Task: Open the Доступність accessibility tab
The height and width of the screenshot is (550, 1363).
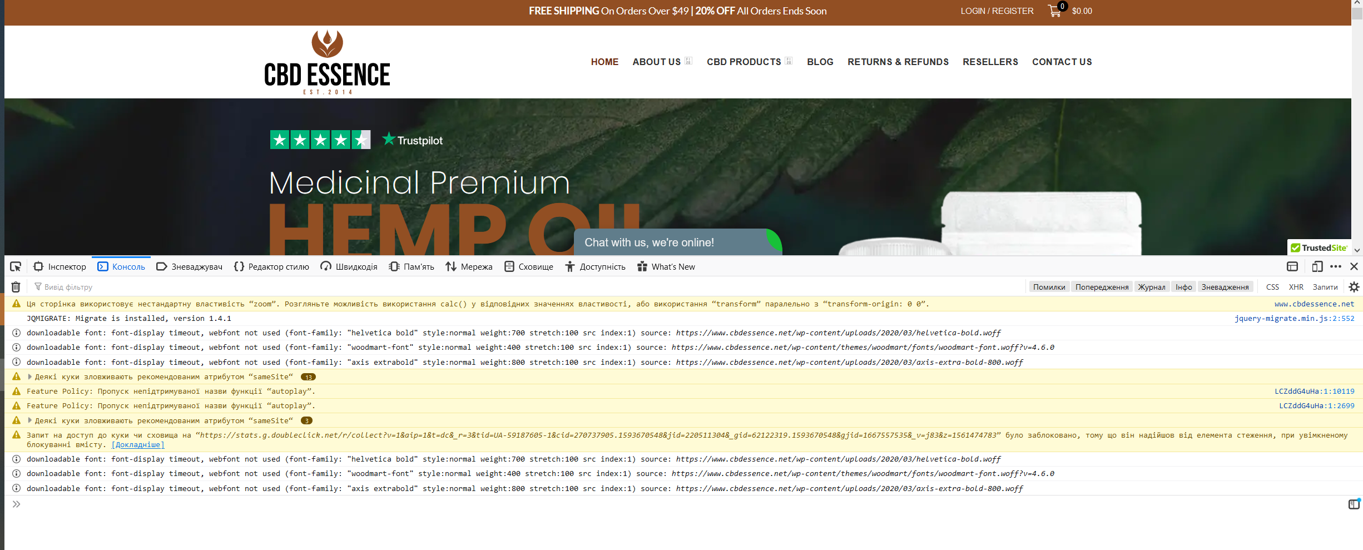Action: pyautogui.click(x=595, y=267)
